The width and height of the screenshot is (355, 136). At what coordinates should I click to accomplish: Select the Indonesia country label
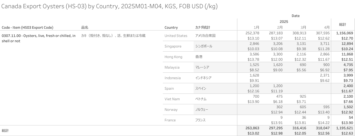(173, 78)
